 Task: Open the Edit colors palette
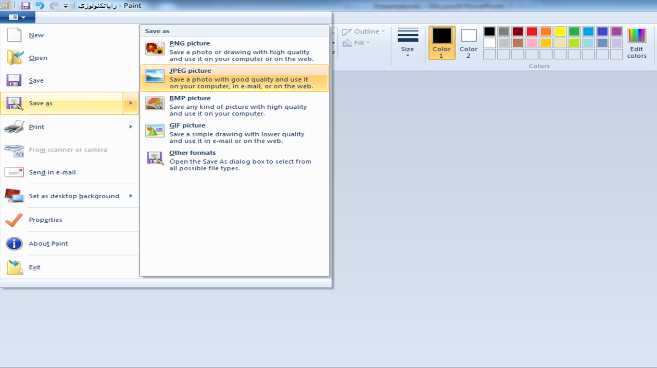coord(636,43)
